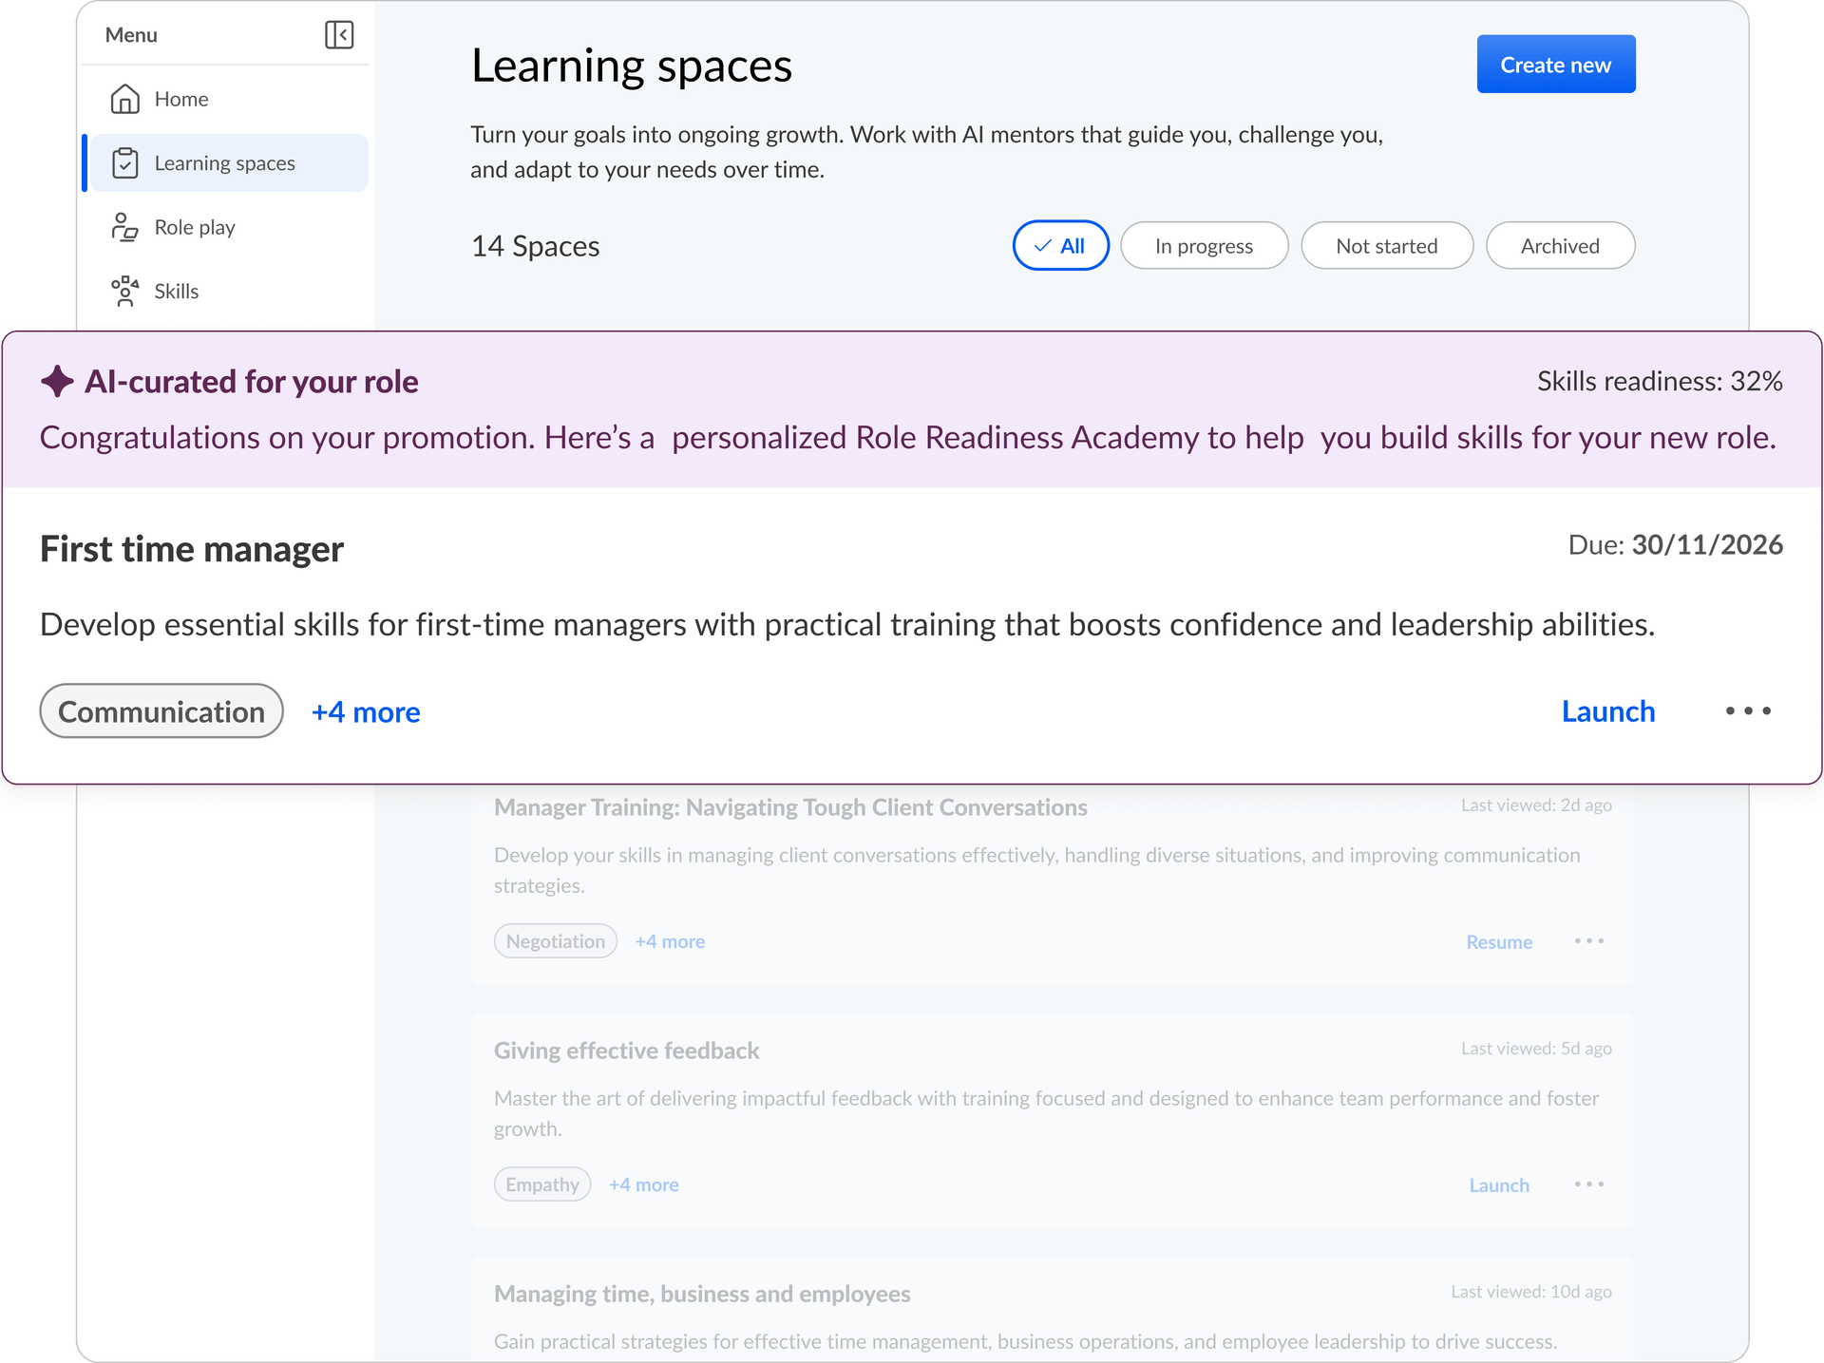Collapse the Menu sidebar panel icon

coord(339,35)
